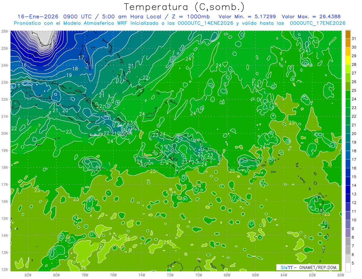Click the color scale label '7'
This screenshot has width=362, height=279.
pos(353,246)
